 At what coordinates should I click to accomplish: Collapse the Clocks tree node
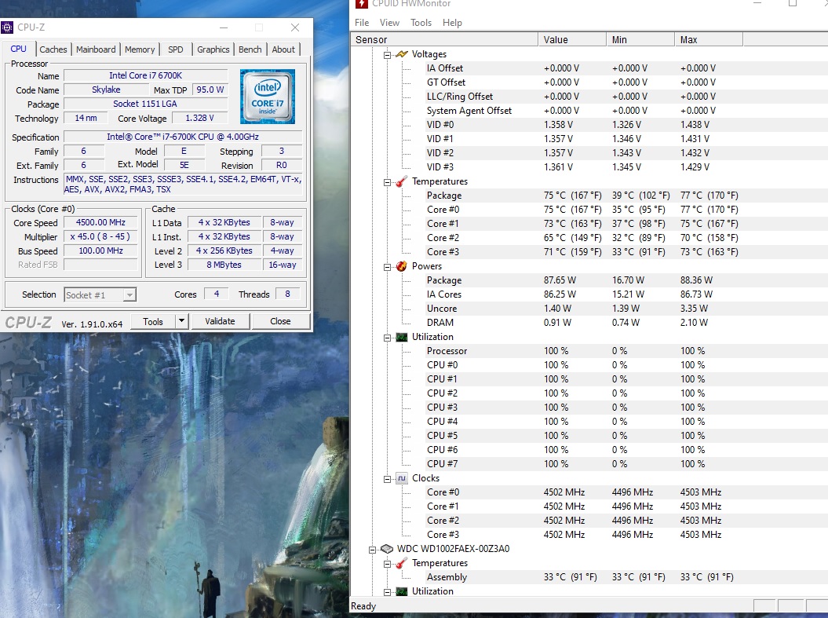387,478
